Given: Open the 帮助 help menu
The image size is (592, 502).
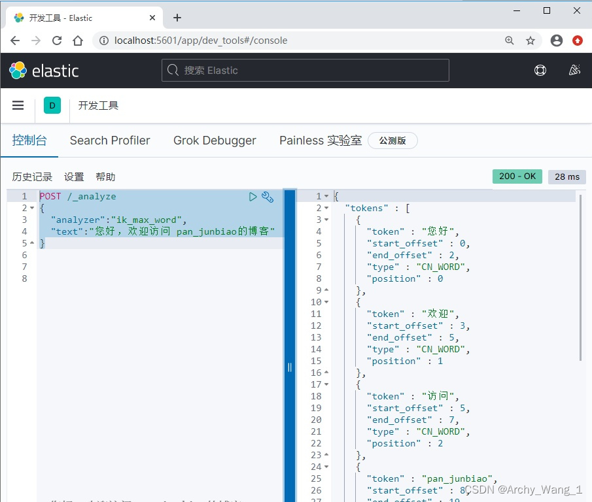Looking at the screenshot, I should [105, 176].
